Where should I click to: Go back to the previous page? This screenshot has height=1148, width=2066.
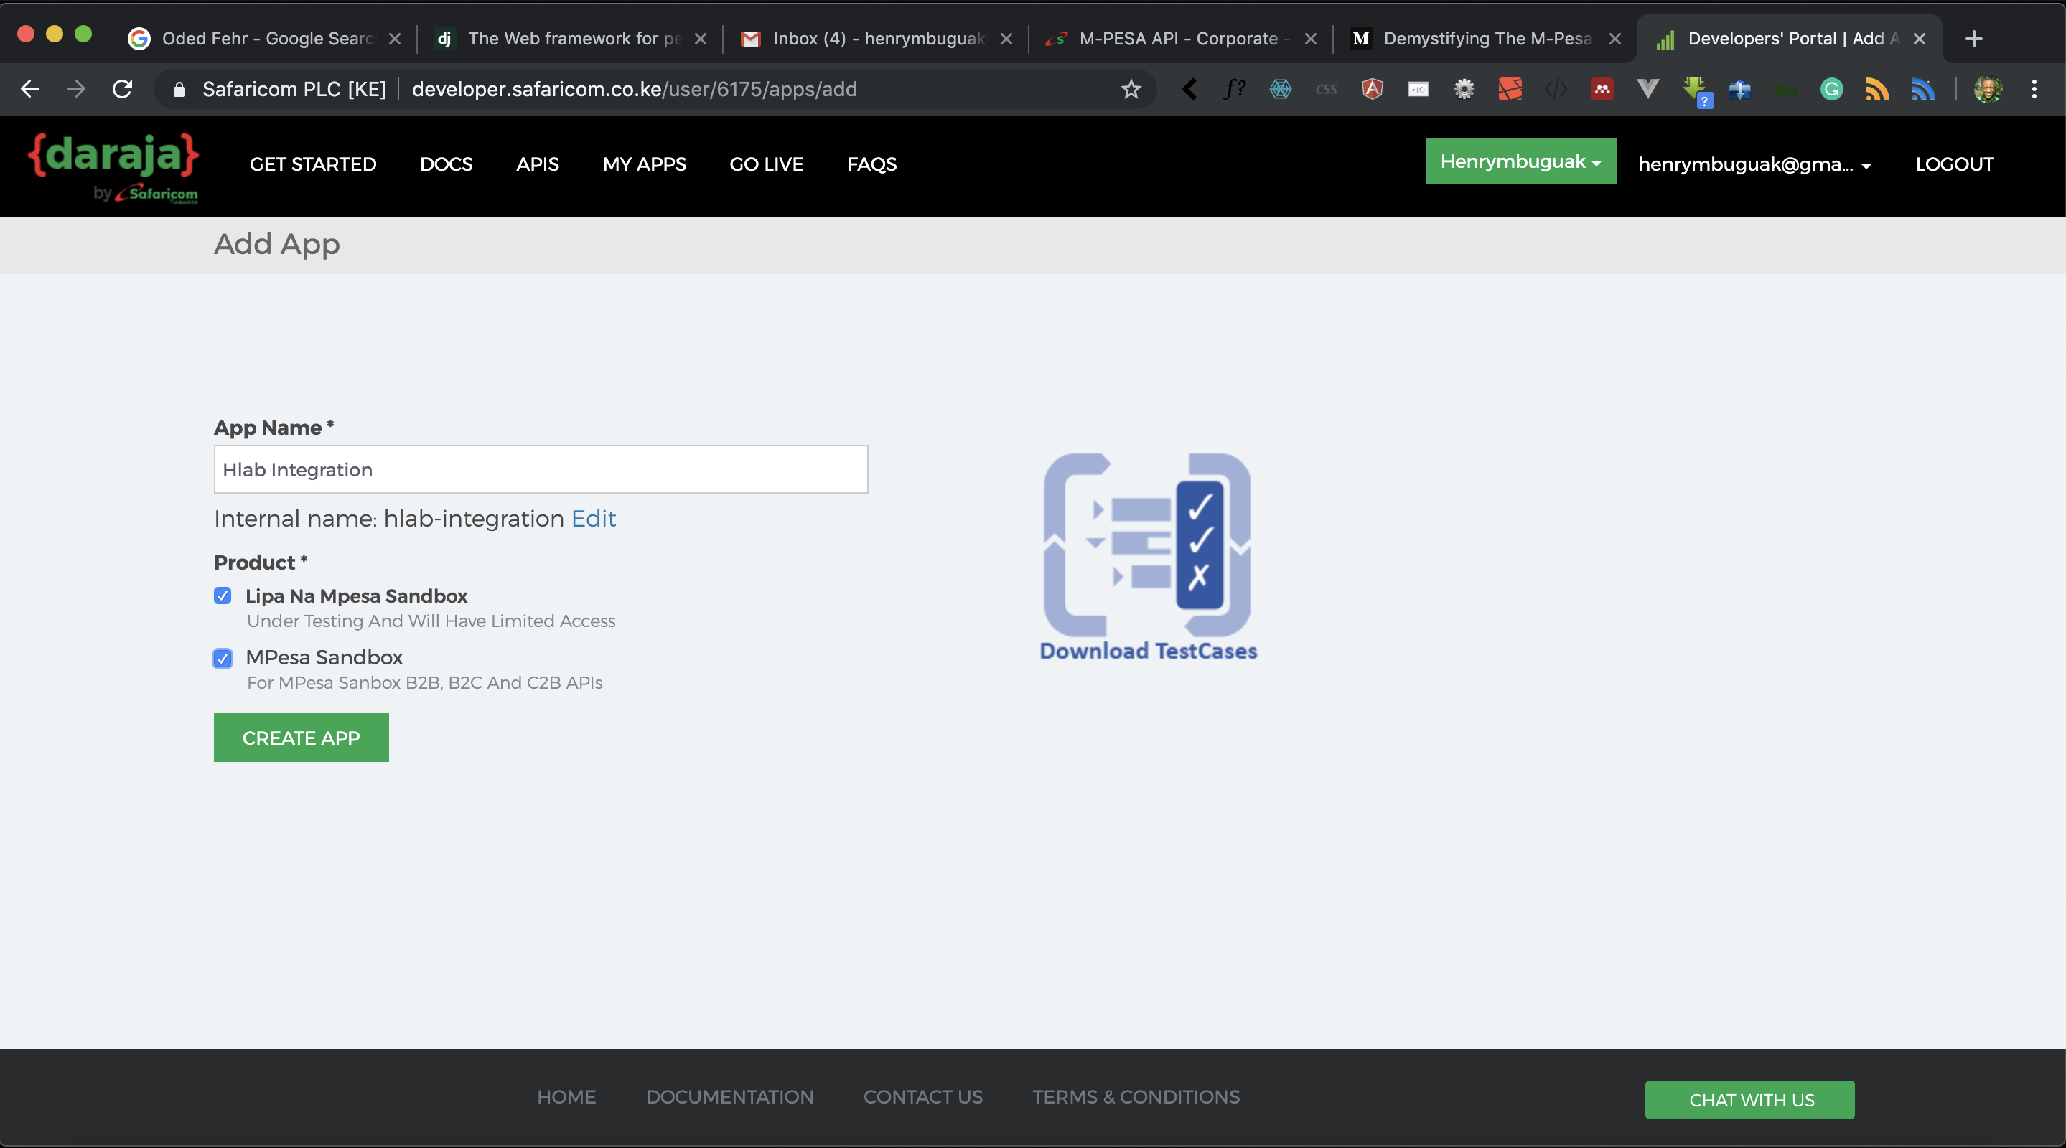click(29, 89)
